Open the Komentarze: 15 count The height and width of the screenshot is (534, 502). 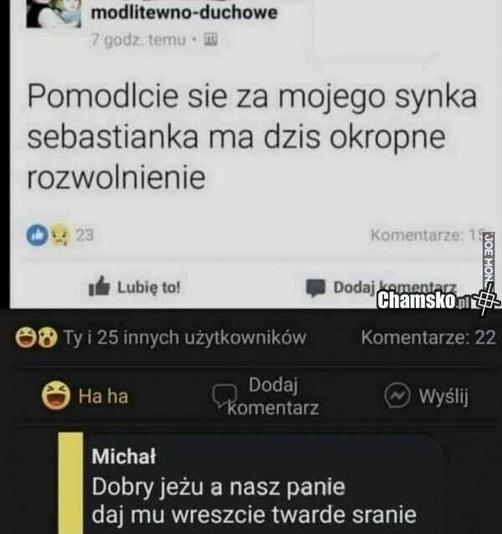click(427, 234)
